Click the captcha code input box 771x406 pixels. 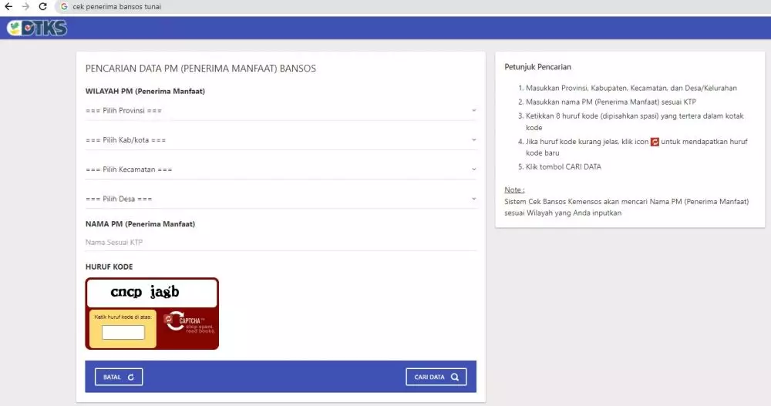point(123,333)
